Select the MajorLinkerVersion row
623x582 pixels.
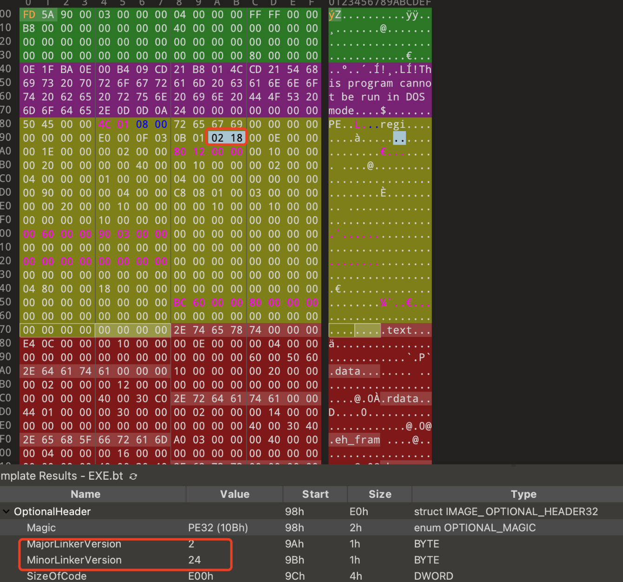[x=74, y=544]
